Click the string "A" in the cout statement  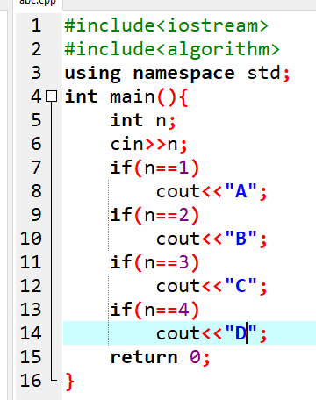[x=241, y=191]
